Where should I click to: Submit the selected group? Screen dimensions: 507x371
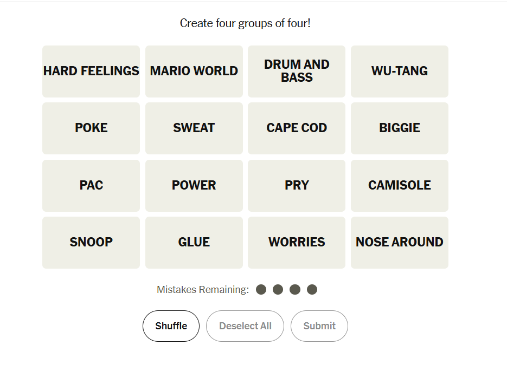click(x=319, y=326)
